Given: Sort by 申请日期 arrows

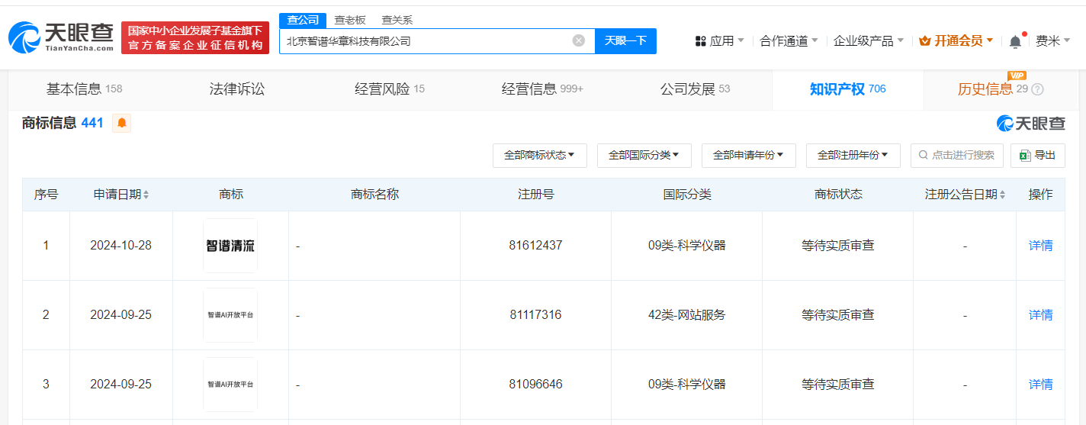Looking at the screenshot, I should click(x=146, y=195).
